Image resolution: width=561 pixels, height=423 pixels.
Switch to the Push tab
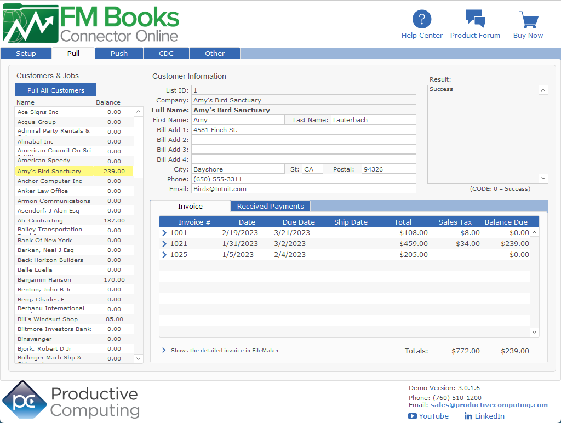119,53
